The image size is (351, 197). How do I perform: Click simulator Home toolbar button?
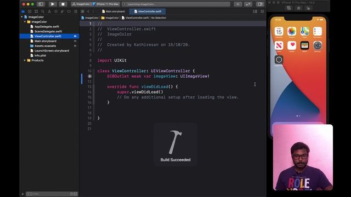(x=298, y=8)
